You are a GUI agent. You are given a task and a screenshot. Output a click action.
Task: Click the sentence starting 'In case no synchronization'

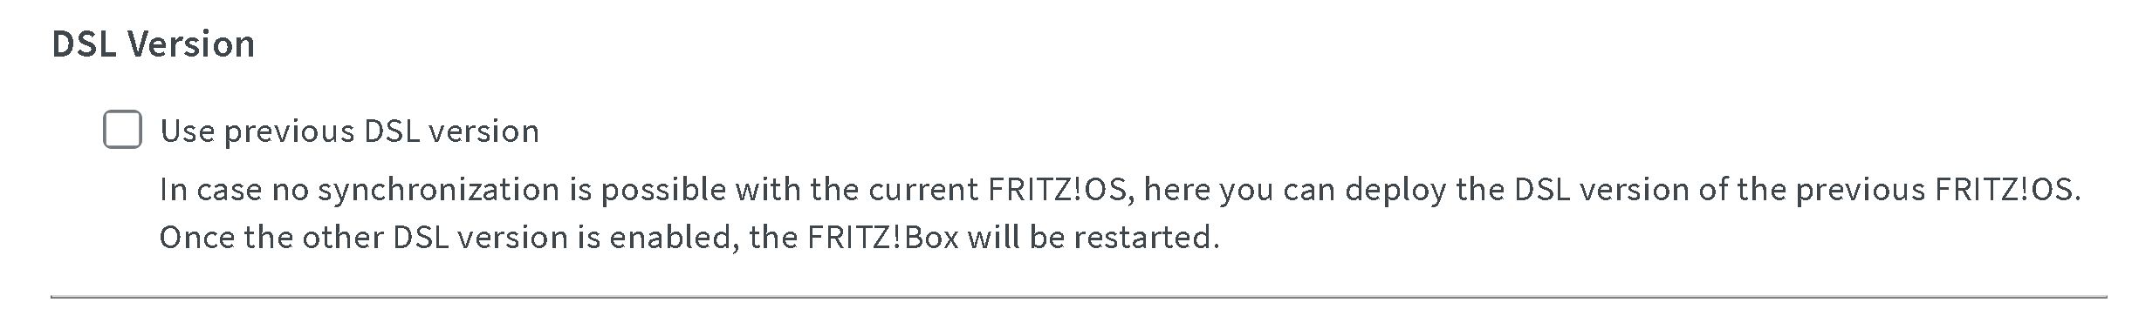coord(1121,190)
